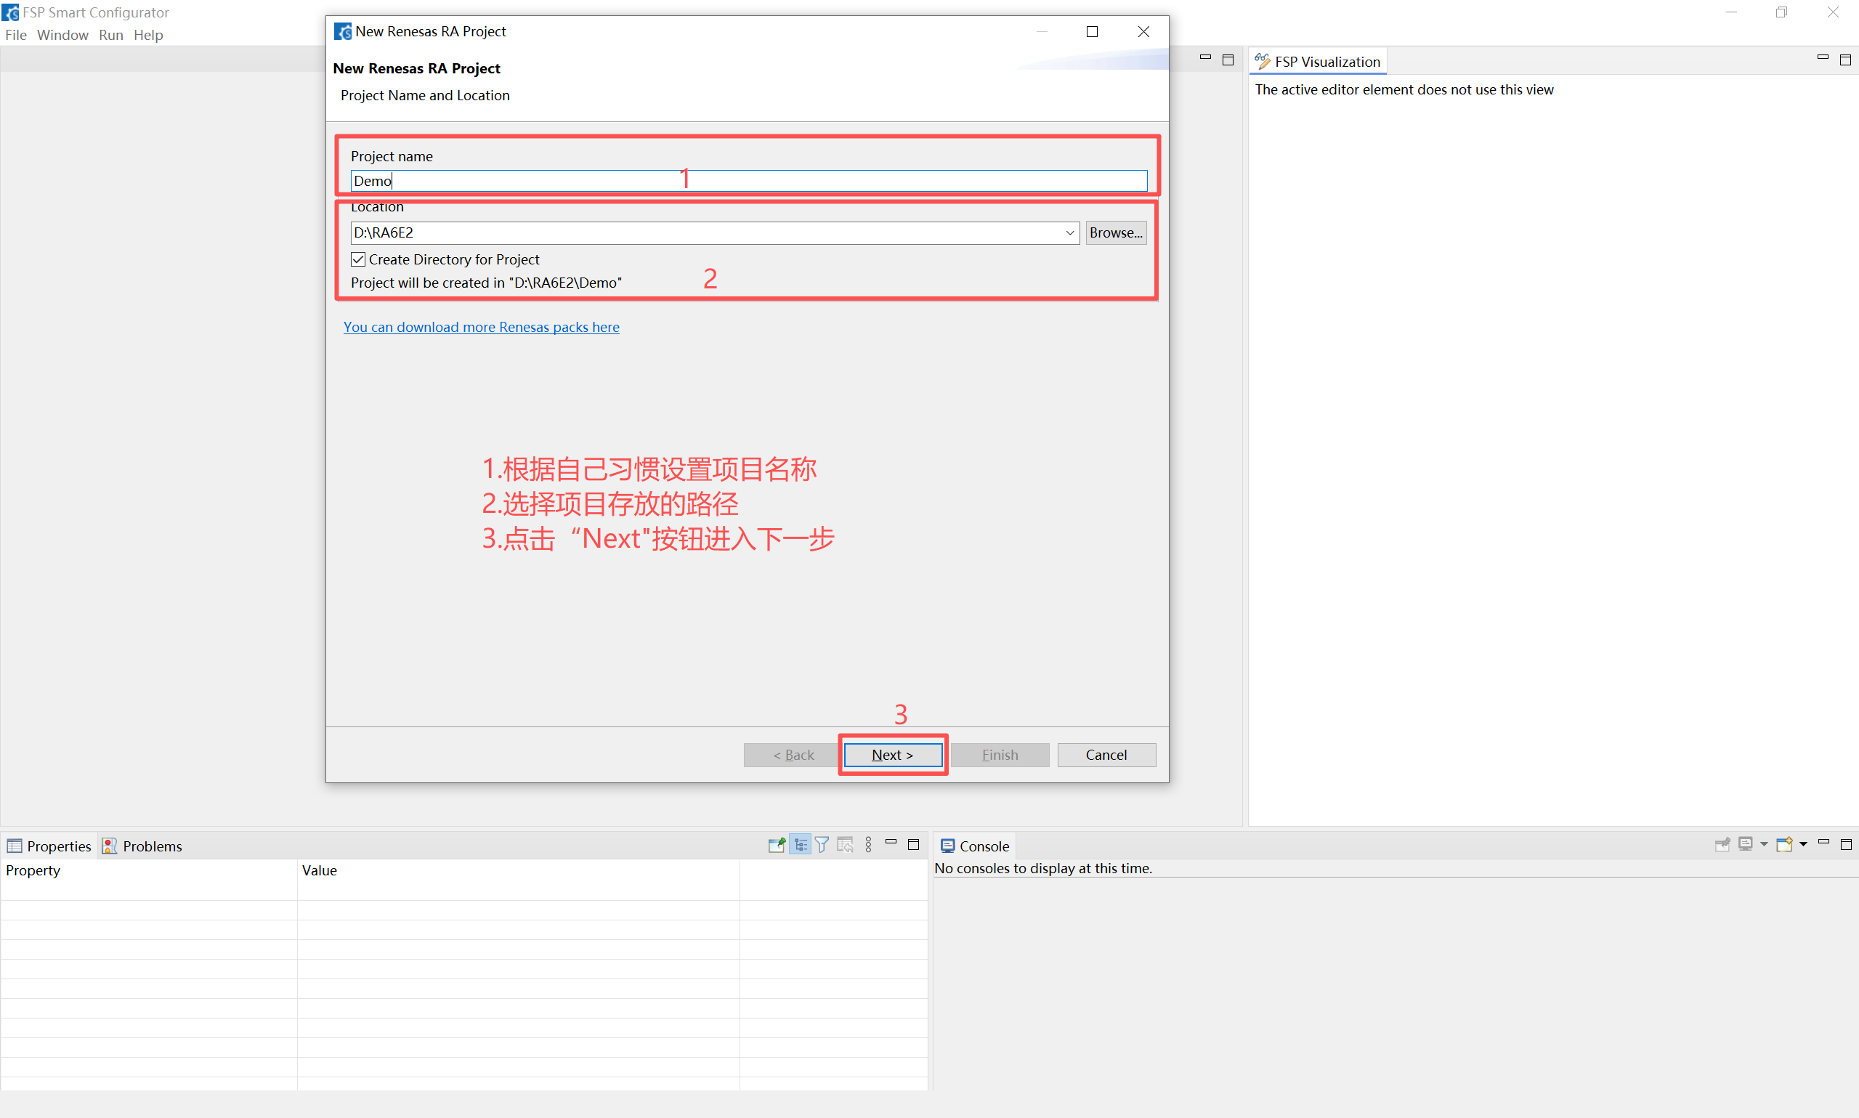Toggle Show Categories icon in Properties
Screen dimensions: 1859x1118
pos(800,846)
